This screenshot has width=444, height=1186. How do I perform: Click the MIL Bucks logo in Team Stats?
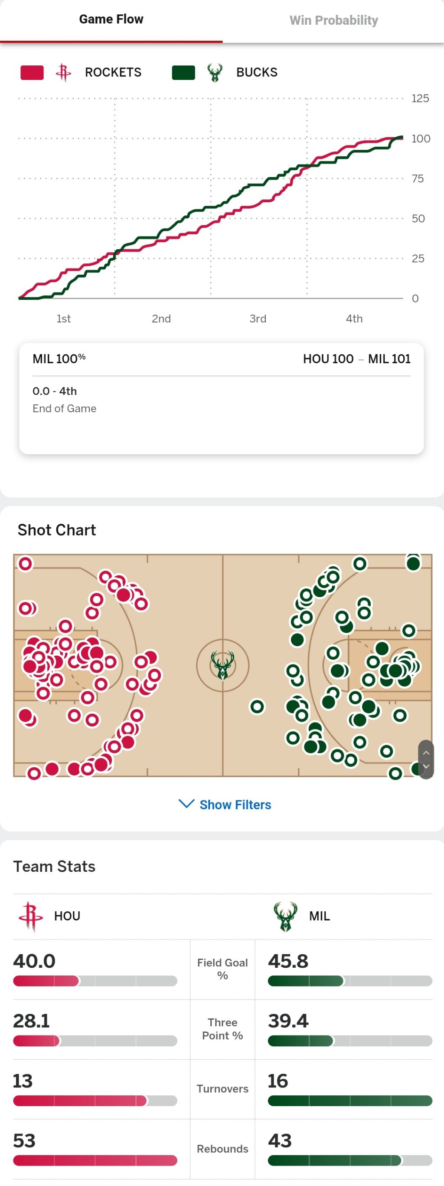285,916
